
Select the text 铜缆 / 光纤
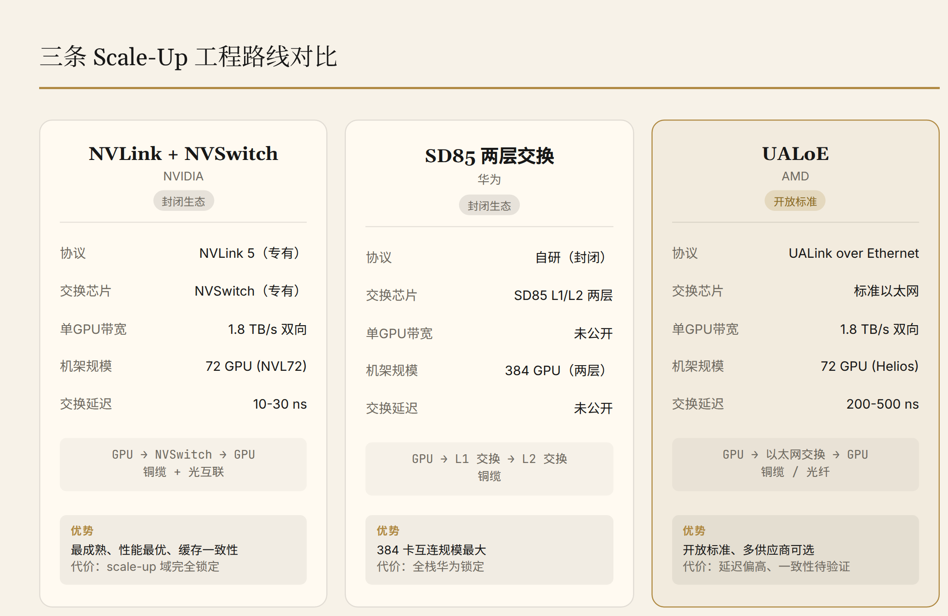(x=795, y=472)
